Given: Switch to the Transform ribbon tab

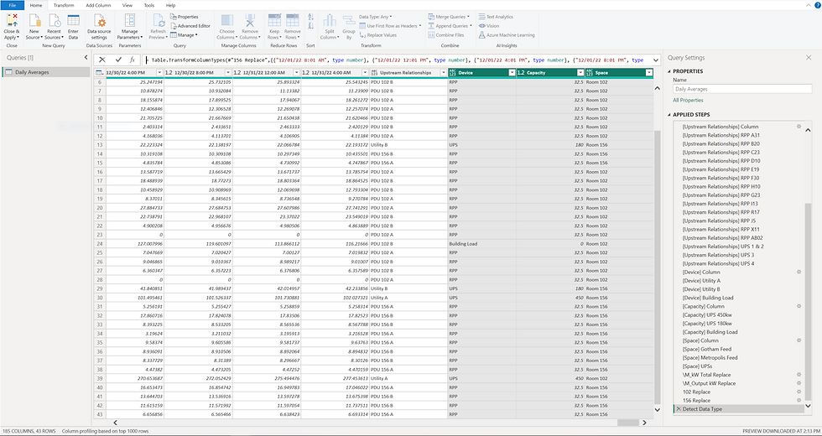Looking at the screenshot, I should pos(63,5).
